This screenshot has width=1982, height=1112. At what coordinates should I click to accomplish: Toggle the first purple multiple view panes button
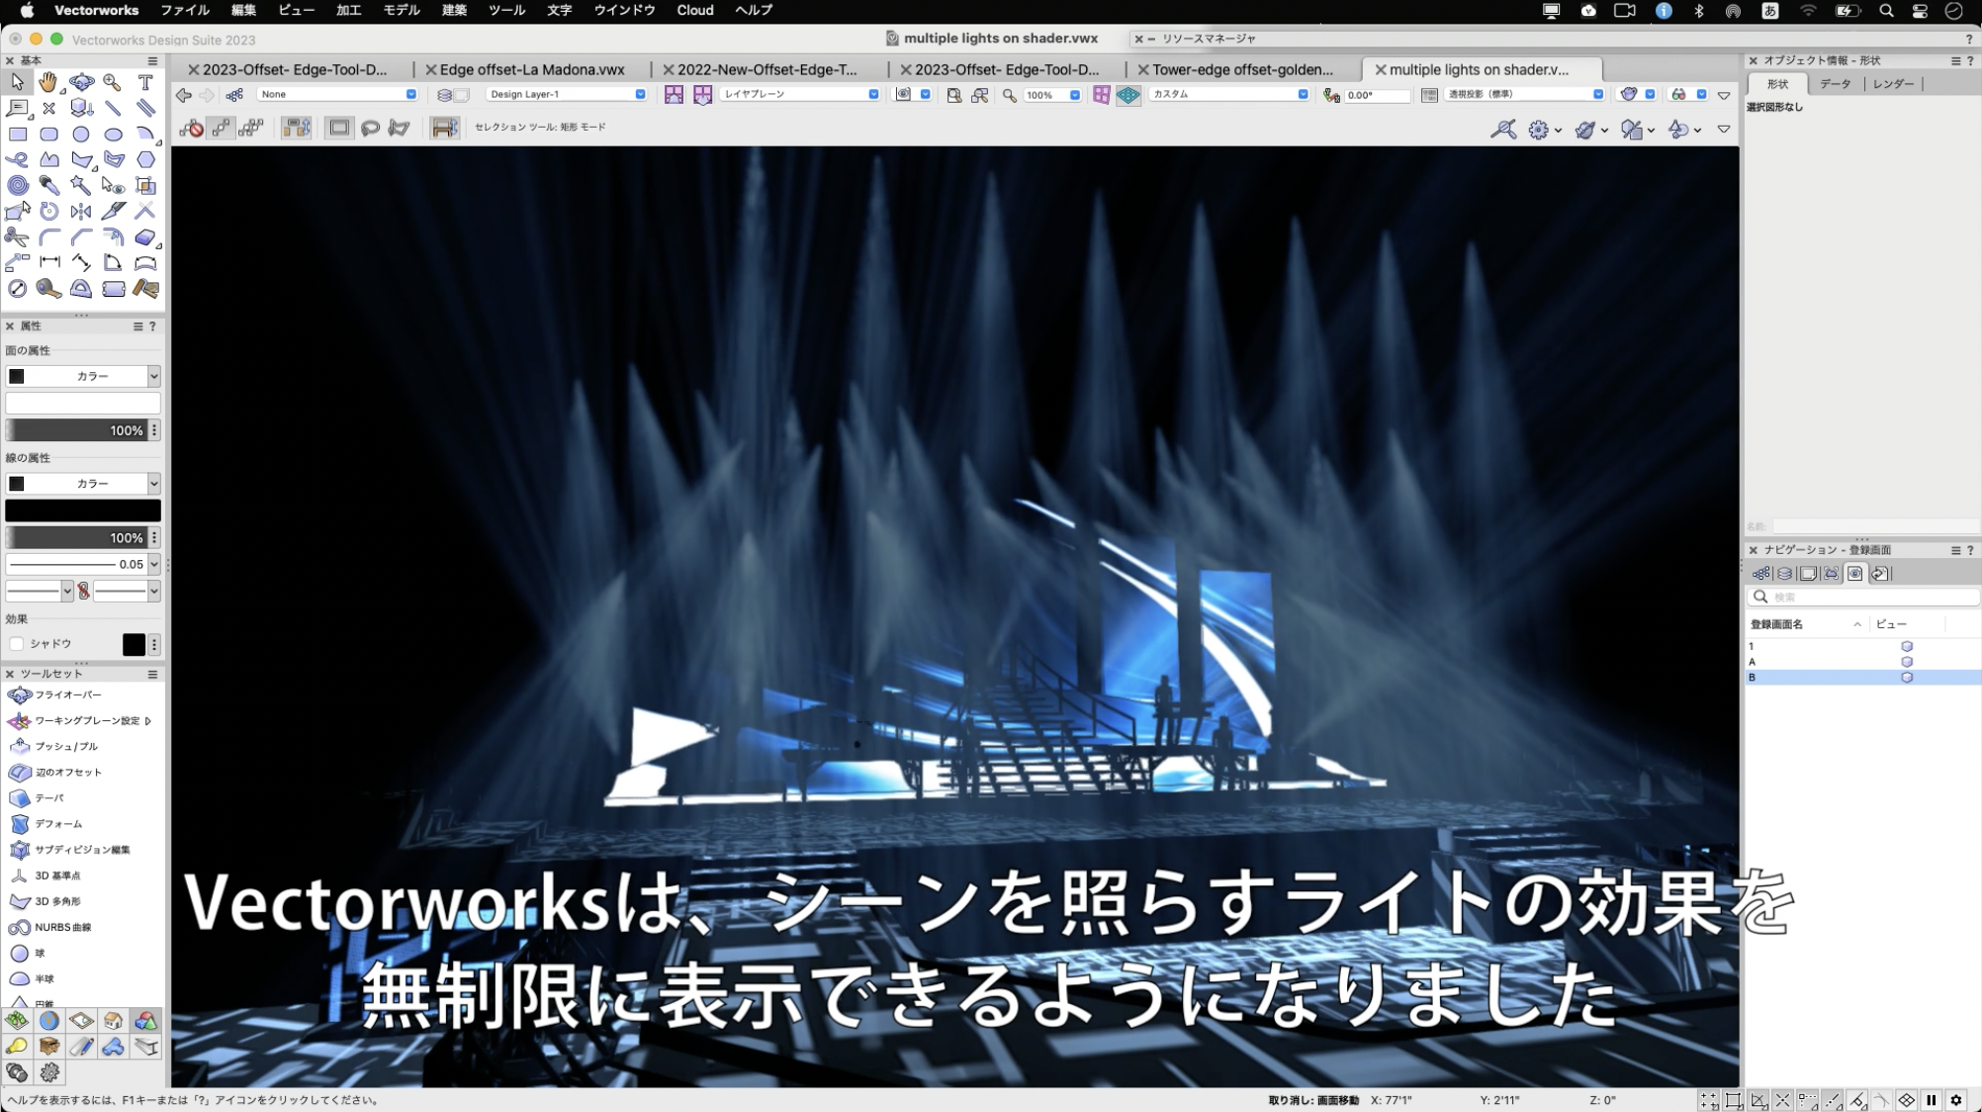click(674, 95)
